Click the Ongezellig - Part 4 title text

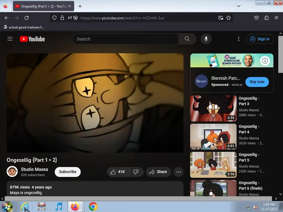(249, 129)
